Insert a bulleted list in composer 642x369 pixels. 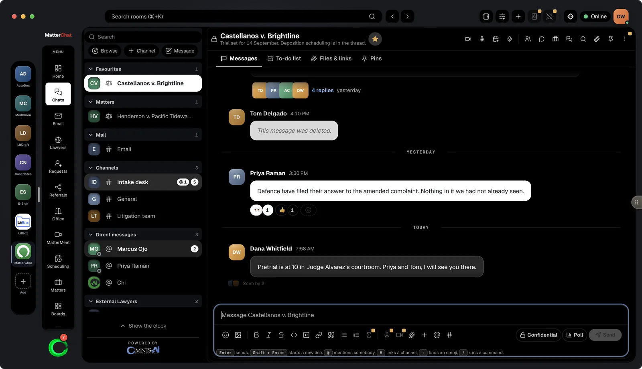[343, 335]
